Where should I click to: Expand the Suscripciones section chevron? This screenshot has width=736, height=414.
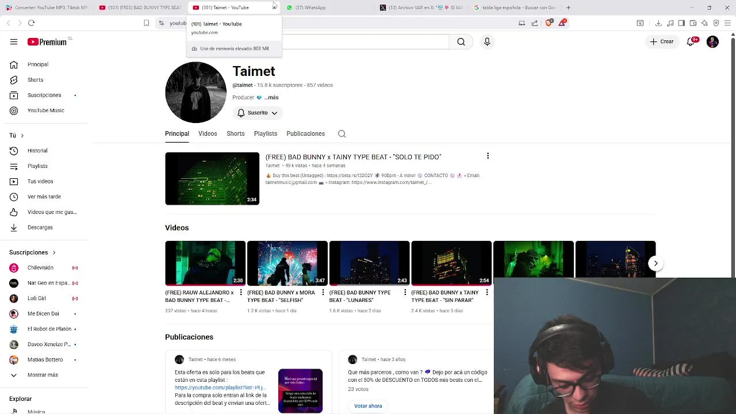coord(54,252)
